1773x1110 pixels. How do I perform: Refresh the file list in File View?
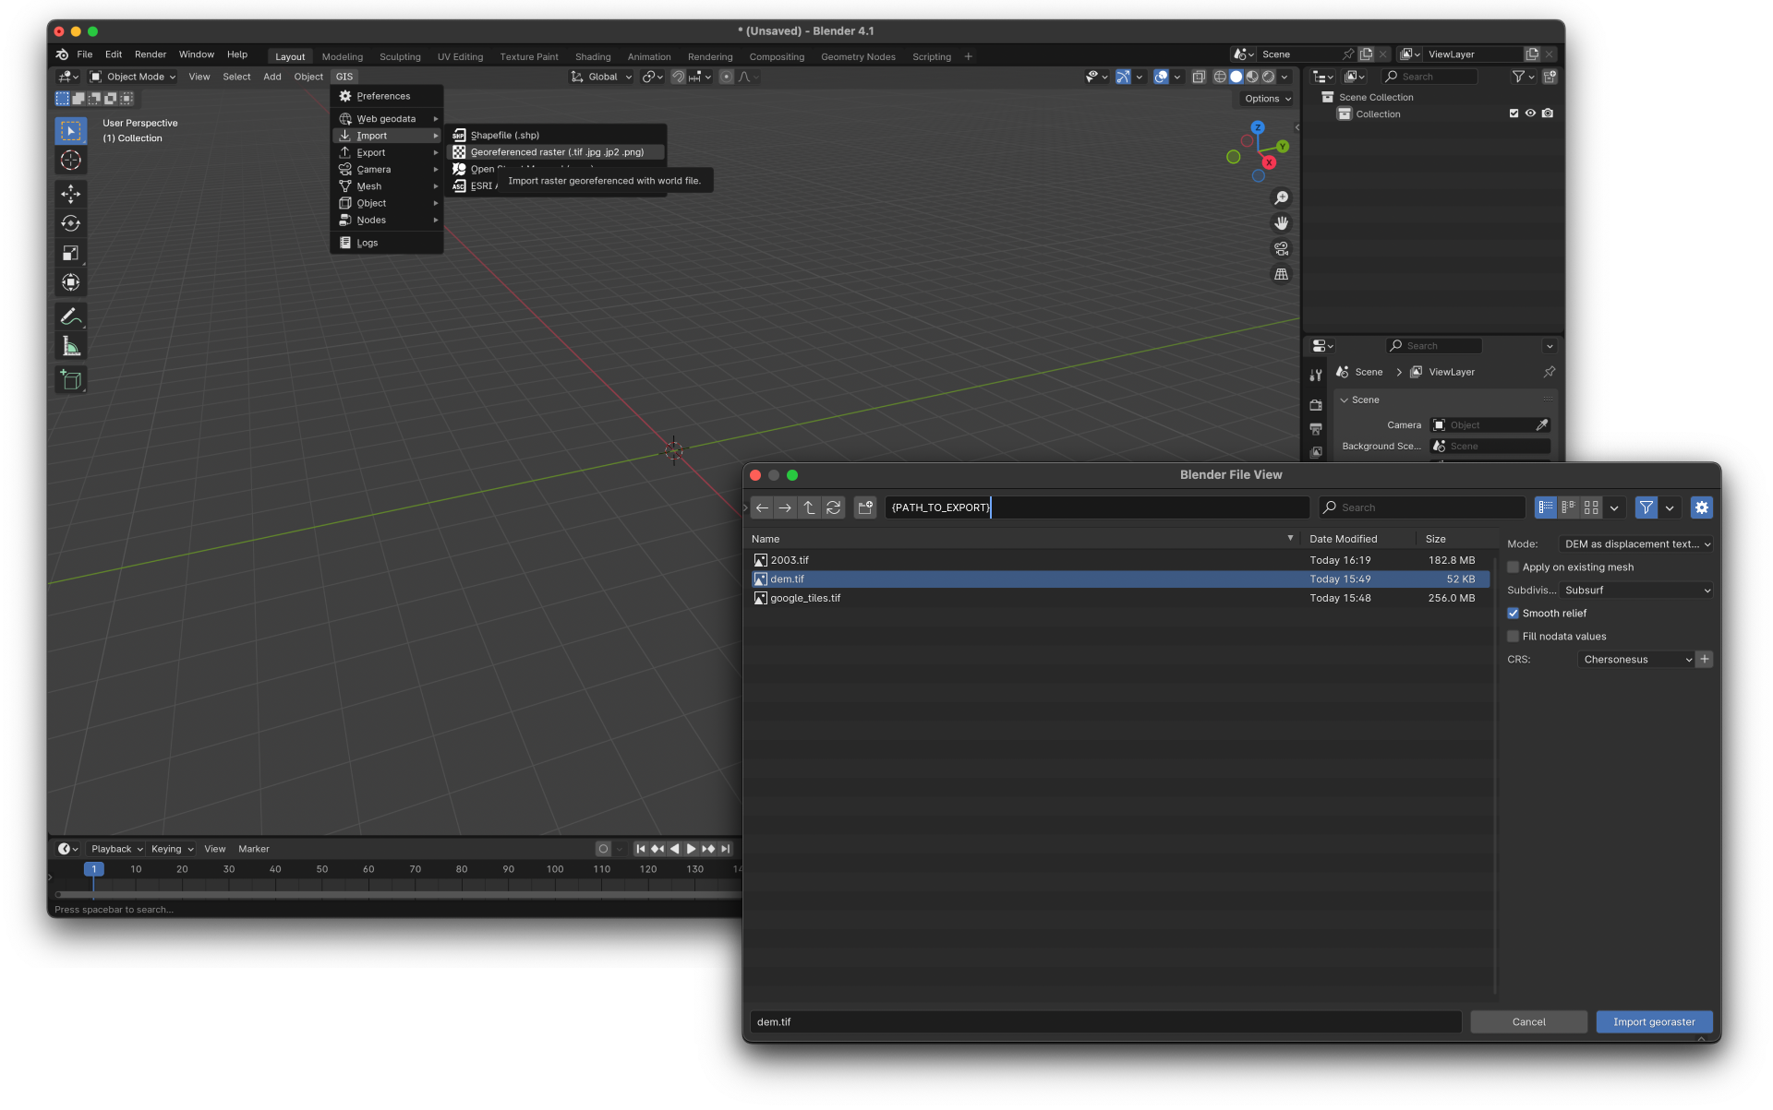(x=833, y=507)
